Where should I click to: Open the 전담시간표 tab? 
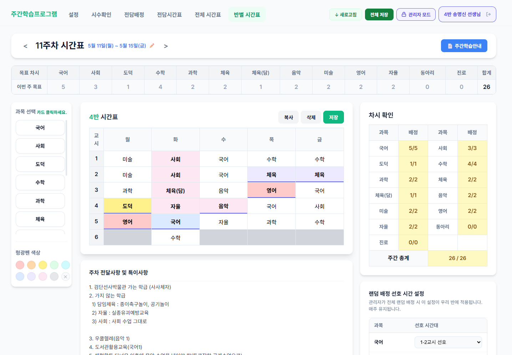[169, 15]
